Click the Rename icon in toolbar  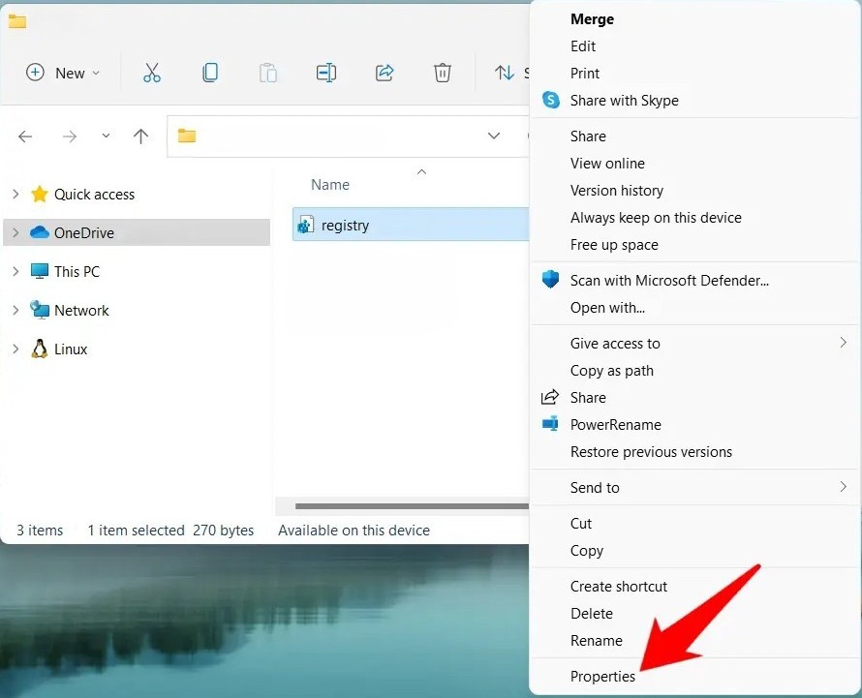pos(326,73)
